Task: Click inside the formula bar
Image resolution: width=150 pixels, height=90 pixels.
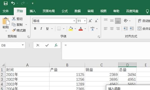Action: tap(106, 51)
